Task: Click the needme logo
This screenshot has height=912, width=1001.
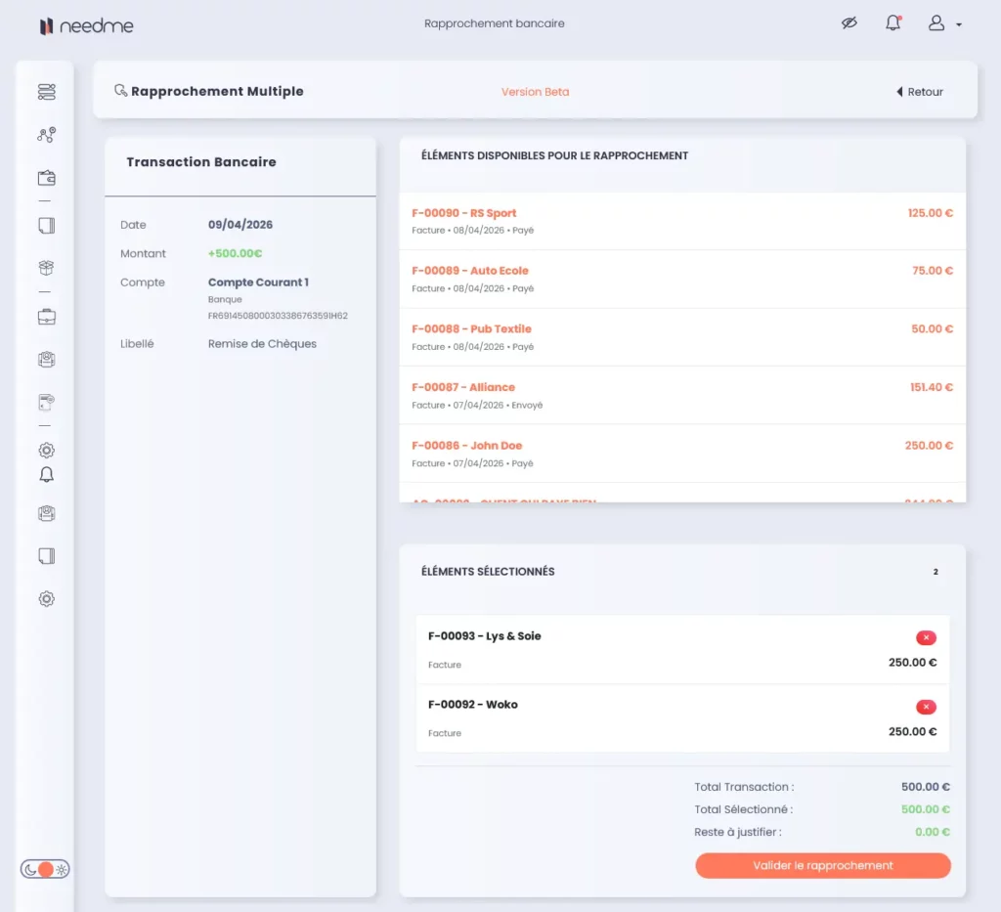Action: point(86,26)
